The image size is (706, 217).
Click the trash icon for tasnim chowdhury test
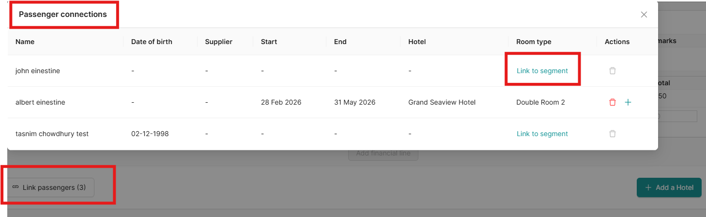coord(613,134)
